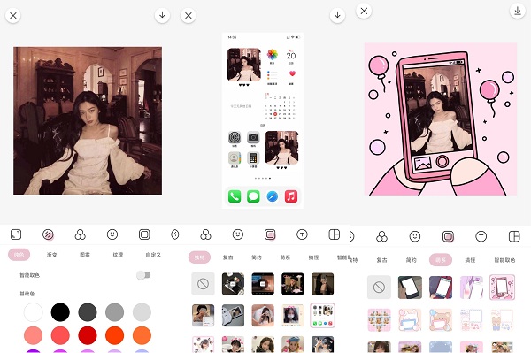This screenshot has width=531, height=353.
Task: Select the pink cartoon phone frame thumbnail
Action: (502, 288)
